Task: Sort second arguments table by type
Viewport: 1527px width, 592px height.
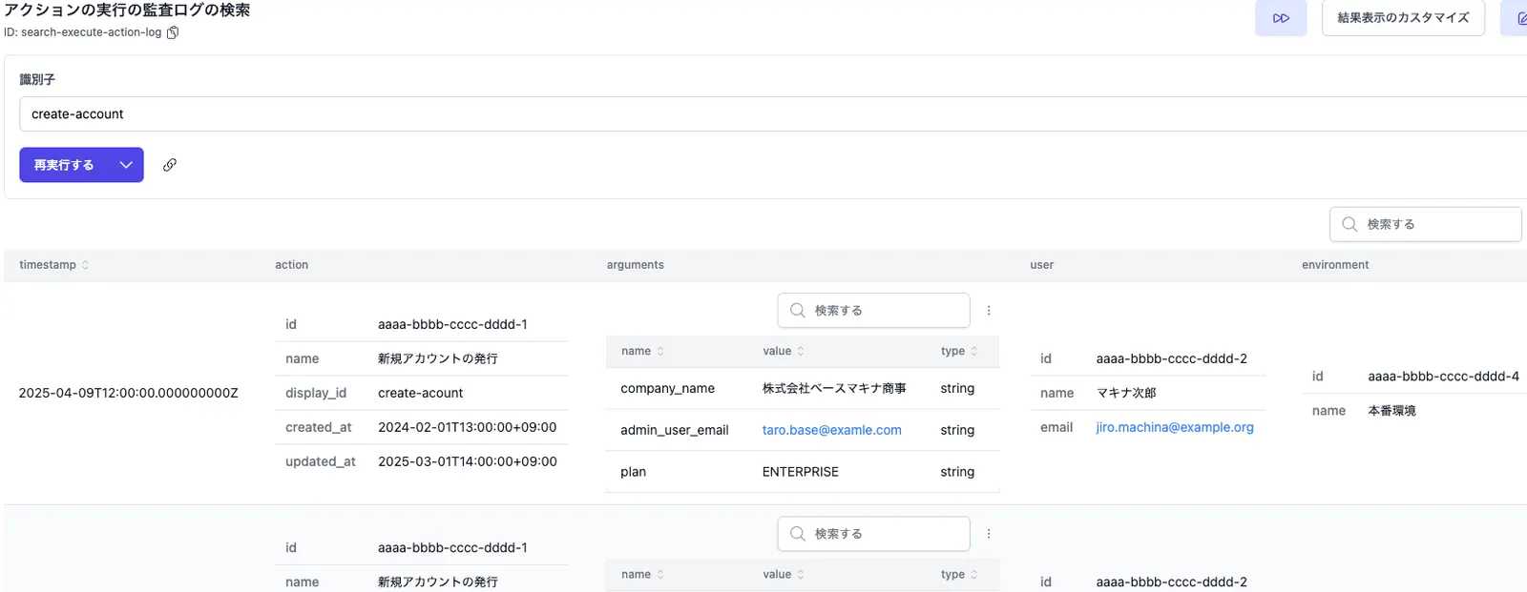Action: pos(974,575)
